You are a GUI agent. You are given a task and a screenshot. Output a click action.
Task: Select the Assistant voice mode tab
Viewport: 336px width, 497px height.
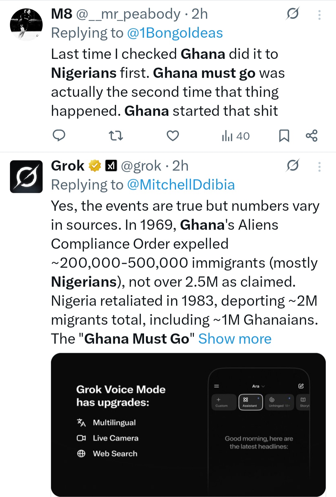coord(250,402)
